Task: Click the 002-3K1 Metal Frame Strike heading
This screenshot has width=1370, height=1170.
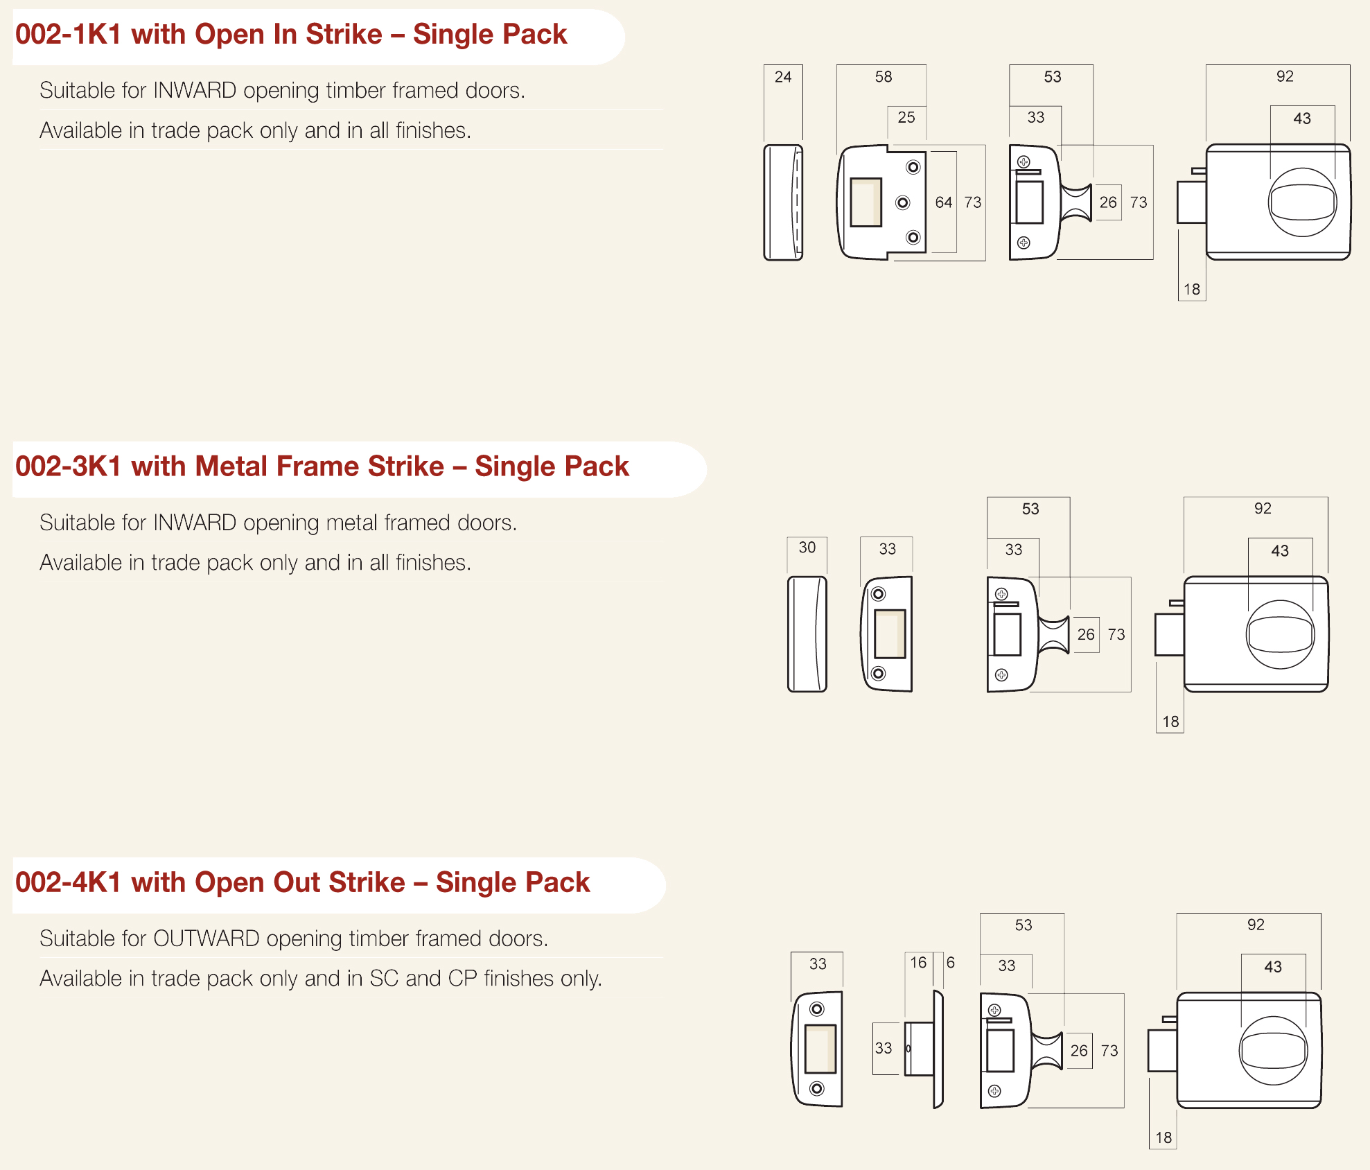Action: [x=322, y=466]
